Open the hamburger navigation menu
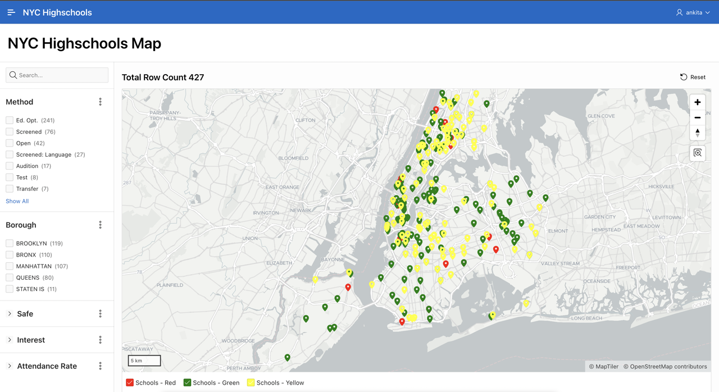Viewport: 719px width, 392px height. [11, 12]
